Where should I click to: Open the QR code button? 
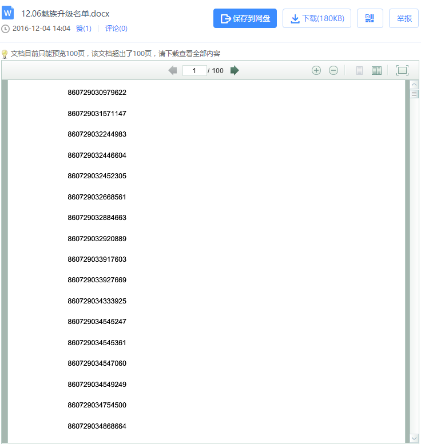coord(370,18)
